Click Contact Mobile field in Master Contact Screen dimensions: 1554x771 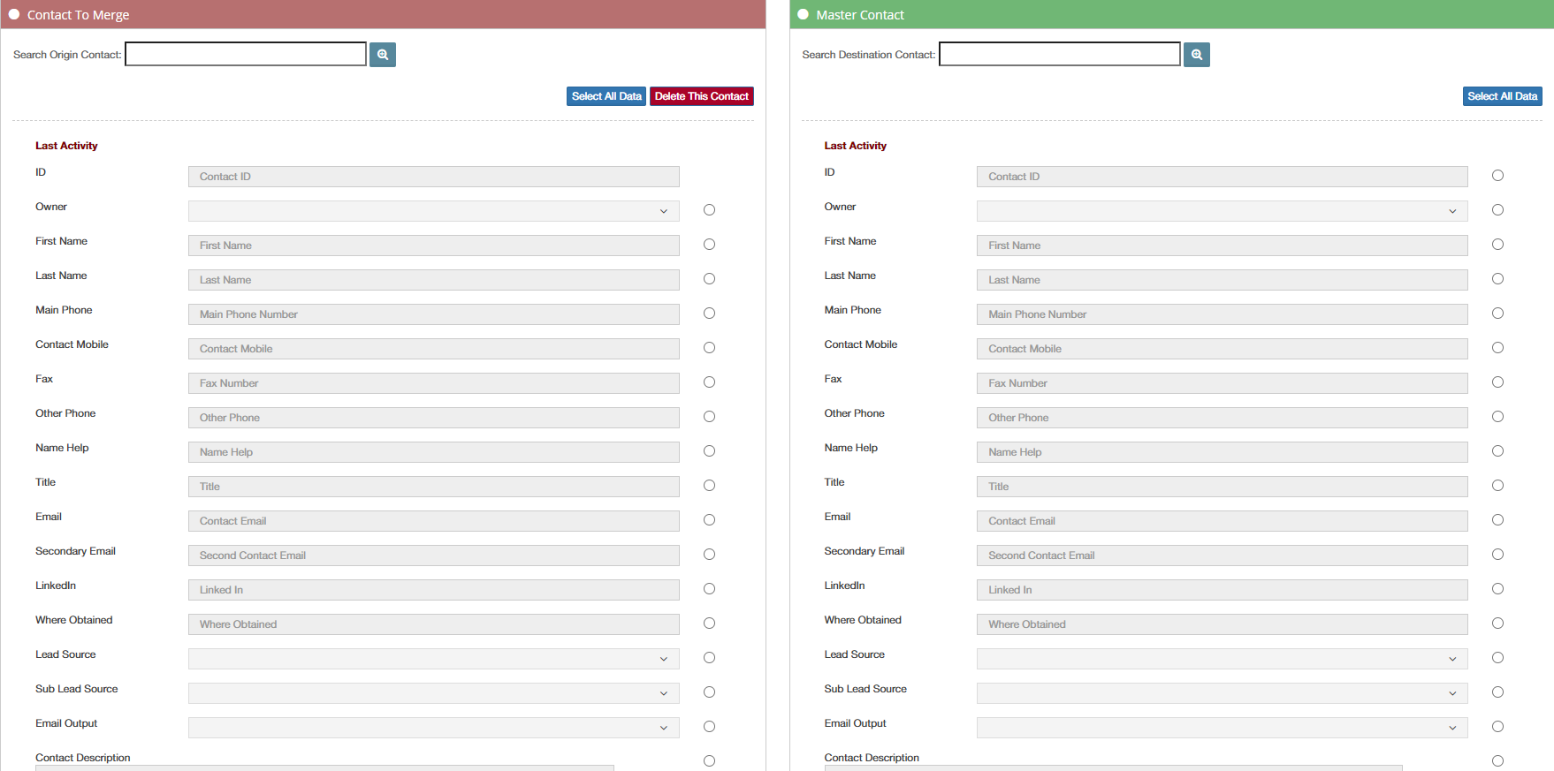1223,349
